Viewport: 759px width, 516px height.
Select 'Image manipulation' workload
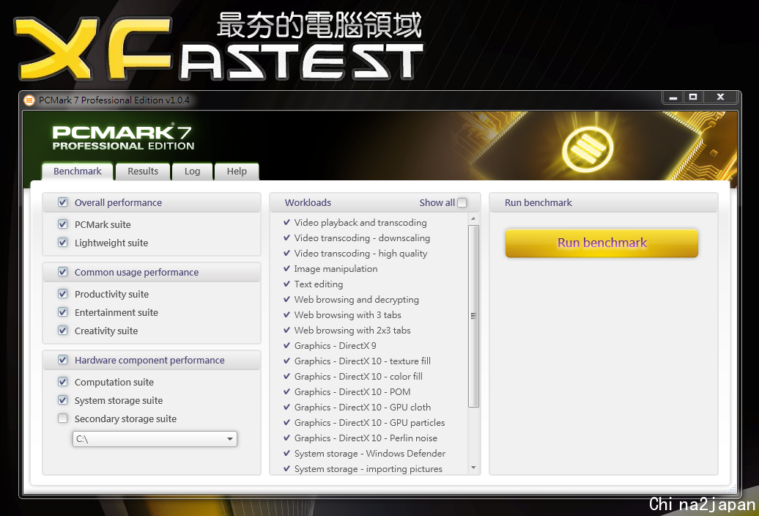coord(336,269)
